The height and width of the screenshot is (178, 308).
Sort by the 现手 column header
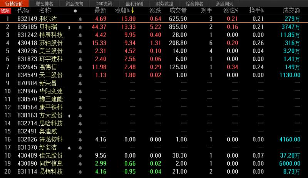(206, 10)
